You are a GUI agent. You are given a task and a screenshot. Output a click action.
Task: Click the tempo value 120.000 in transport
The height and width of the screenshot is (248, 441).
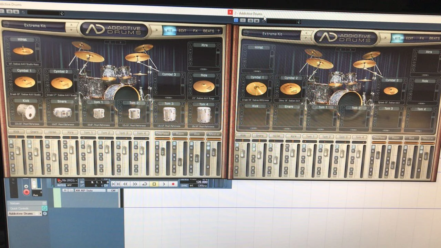point(202,182)
